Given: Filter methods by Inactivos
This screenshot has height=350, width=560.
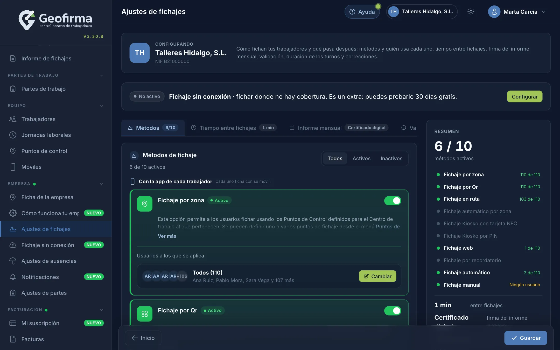Looking at the screenshot, I should 391,158.
